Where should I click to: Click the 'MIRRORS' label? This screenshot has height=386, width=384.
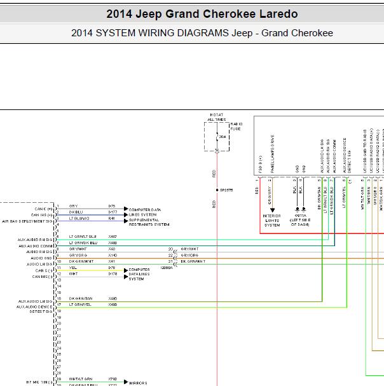pos(138,383)
